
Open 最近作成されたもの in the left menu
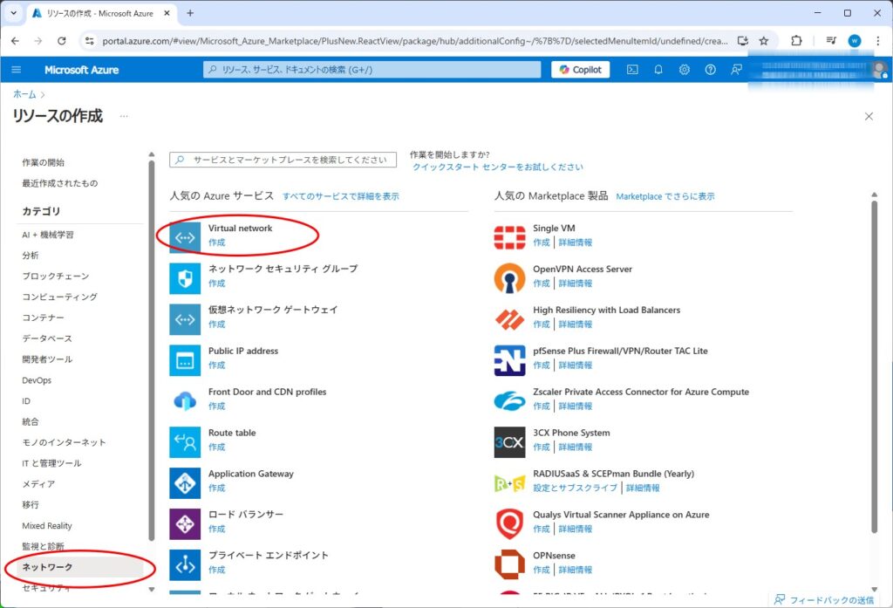(60, 183)
